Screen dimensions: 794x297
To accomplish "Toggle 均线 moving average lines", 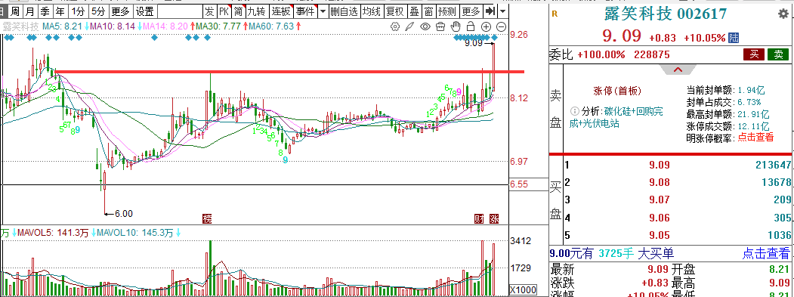I will point(372,11).
